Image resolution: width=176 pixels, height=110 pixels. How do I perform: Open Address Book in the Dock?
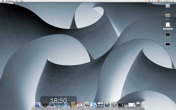point(73,105)
